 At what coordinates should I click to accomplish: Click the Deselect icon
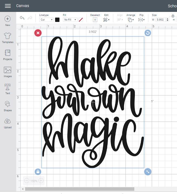click(x=95, y=20)
